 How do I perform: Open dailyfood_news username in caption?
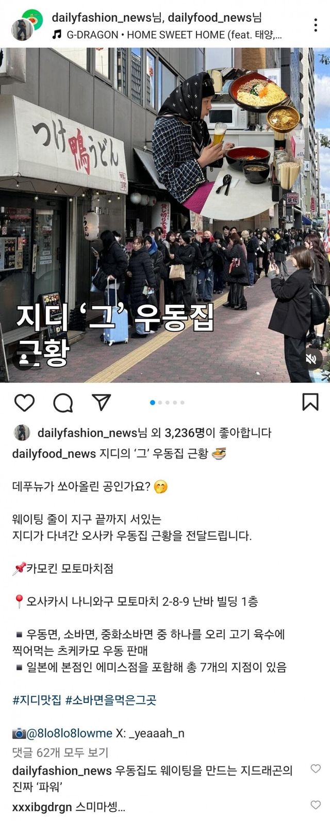(54, 454)
